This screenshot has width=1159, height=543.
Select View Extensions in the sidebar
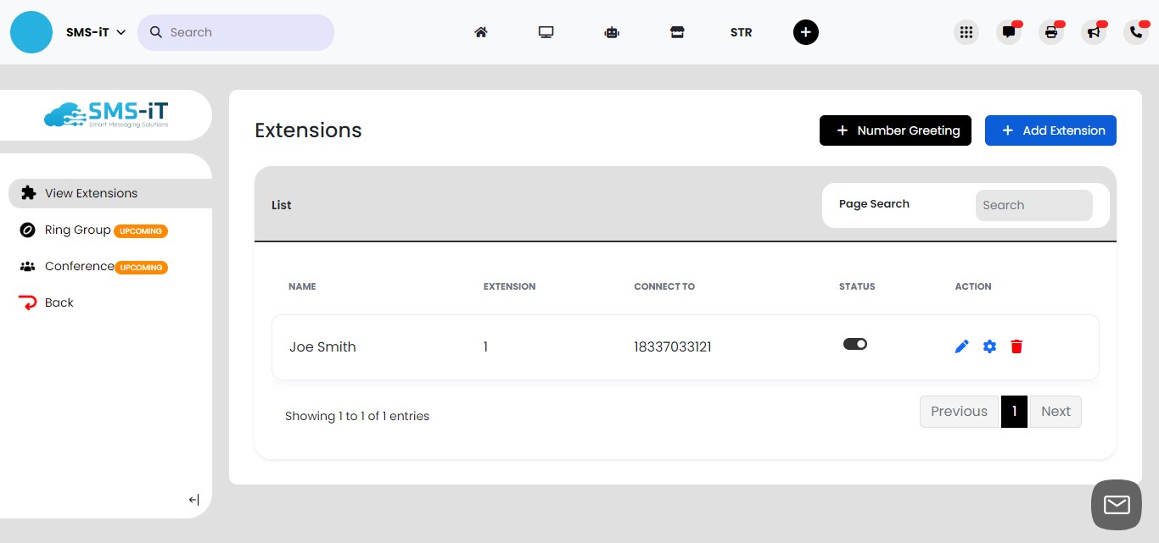(89, 193)
